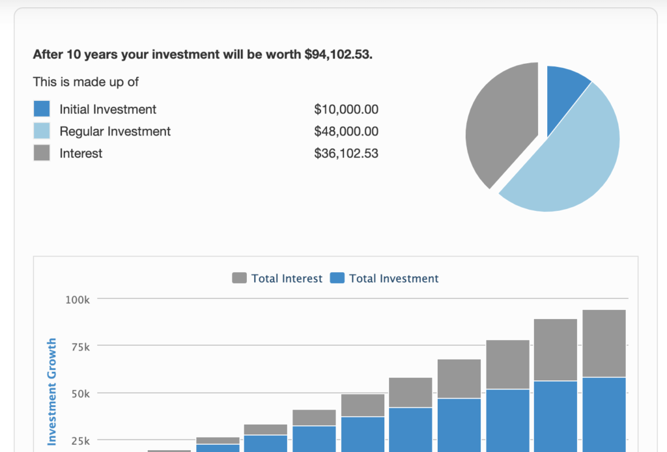Toggle the Total Investment series label
The width and height of the screenshot is (667, 452).
click(393, 278)
